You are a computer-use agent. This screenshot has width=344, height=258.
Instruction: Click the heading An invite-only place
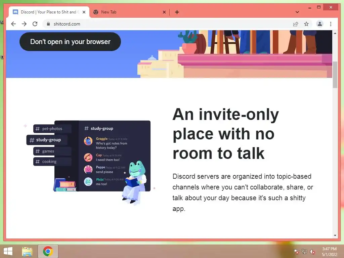[x=226, y=133]
